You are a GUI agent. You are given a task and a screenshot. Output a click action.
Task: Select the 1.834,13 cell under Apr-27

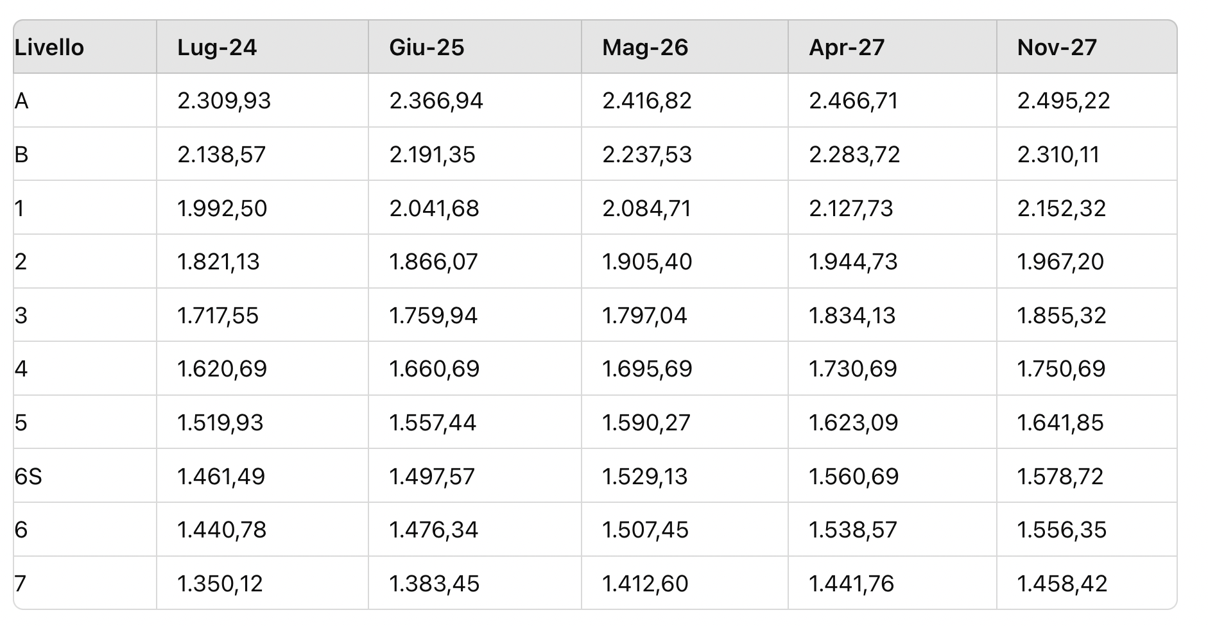(852, 316)
